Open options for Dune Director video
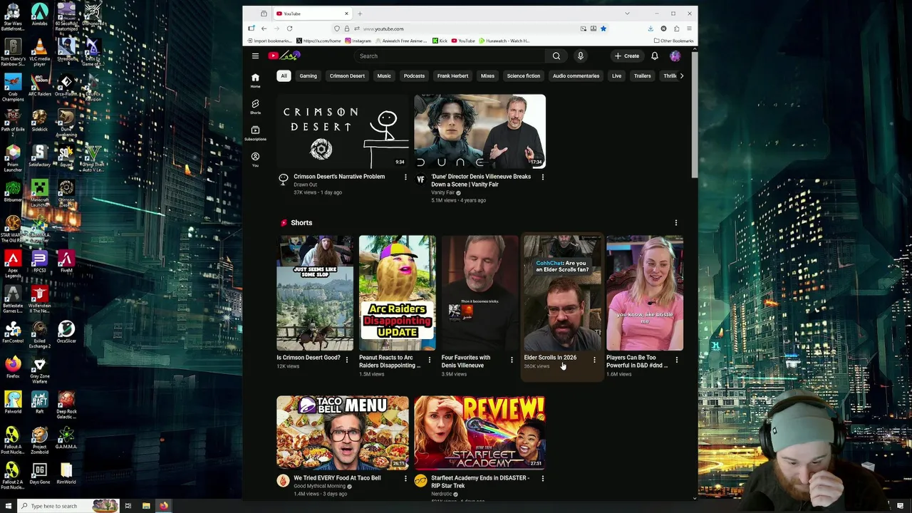This screenshot has height=513, width=912. point(542,177)
